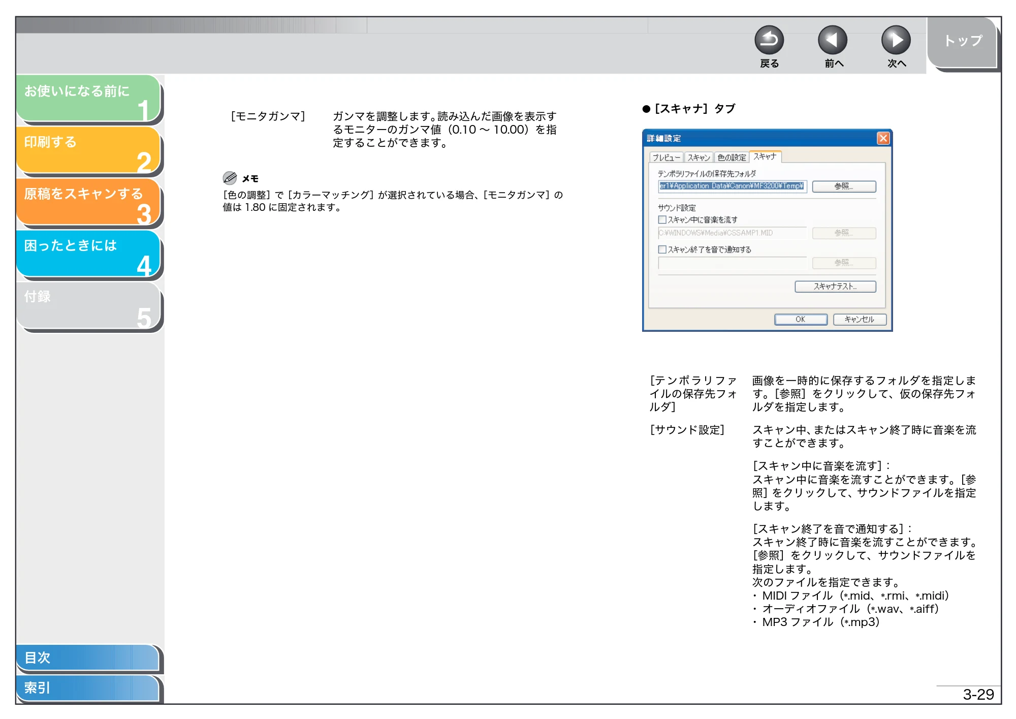
Task: Go to previous page with 前へ icon
Action: point(833,40)
